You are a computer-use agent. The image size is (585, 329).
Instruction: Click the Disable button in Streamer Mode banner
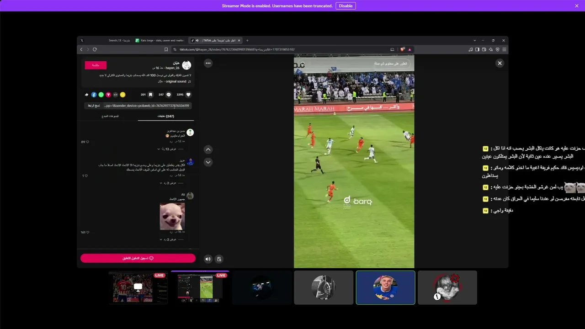coord(346,6)
